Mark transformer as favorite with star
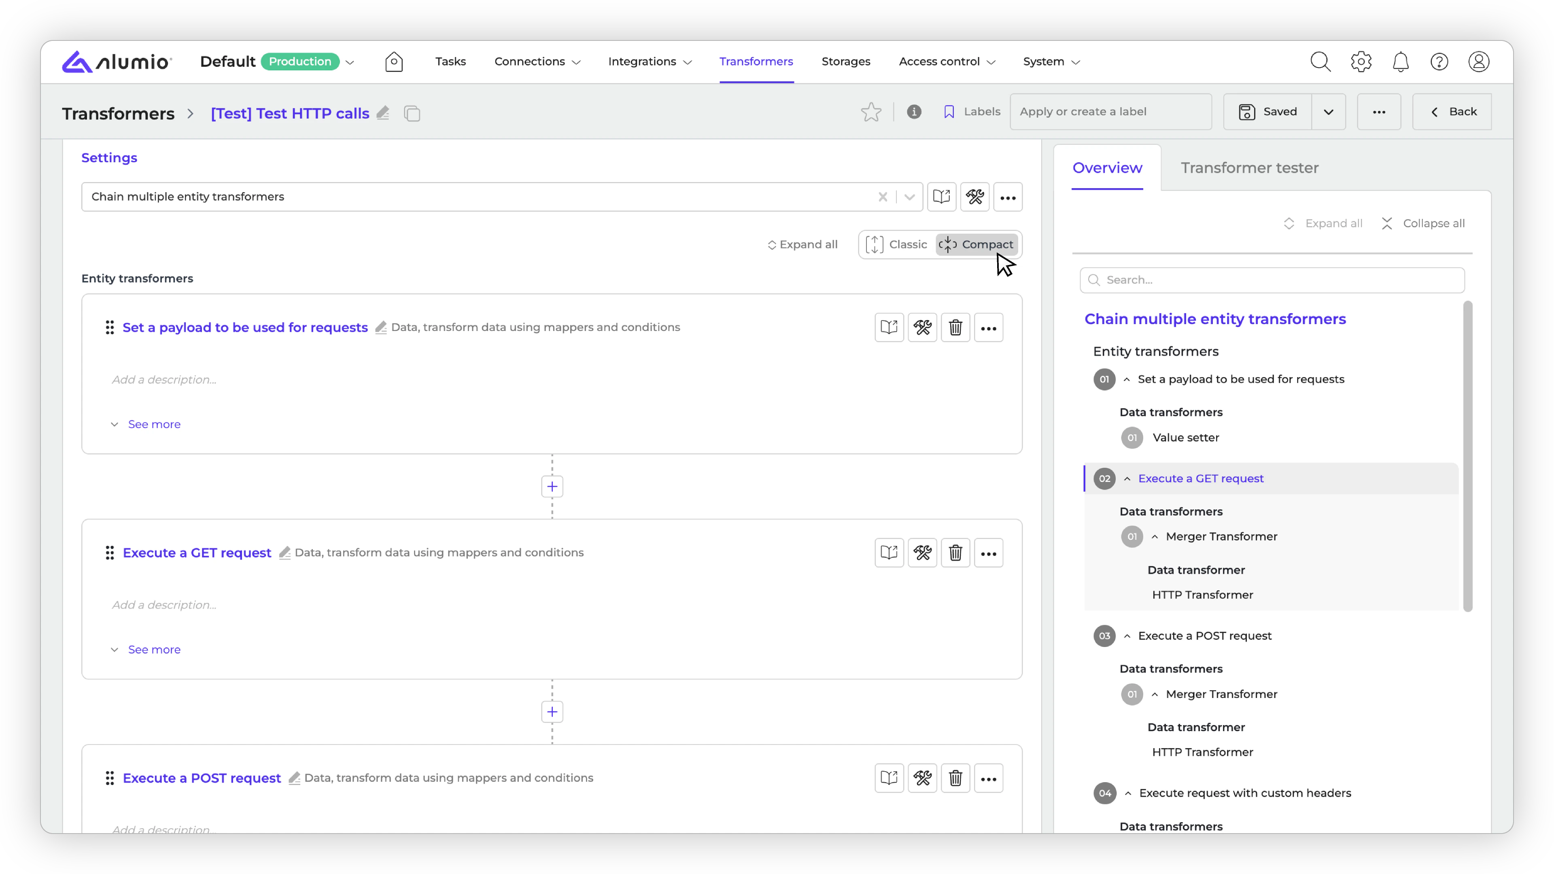The width and height of the screenshot is (1554, 874). (x=871, y=112)
